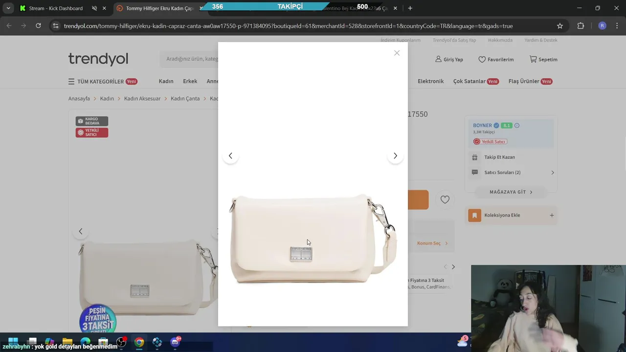This screenshot has height=352, width=626.
Task: Click Takip Et Kazan follow button
Action: point(499,157)
